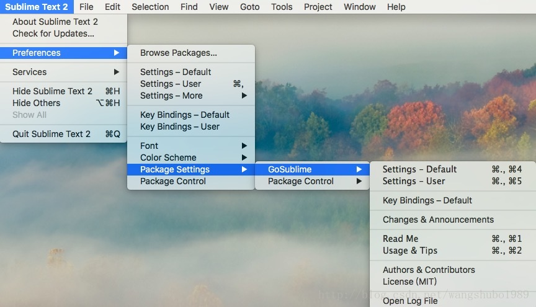The width and height of the screenshot is (536, 307).
Task: Open the Sublime Text 2 application menu
Action: (37, 7)
